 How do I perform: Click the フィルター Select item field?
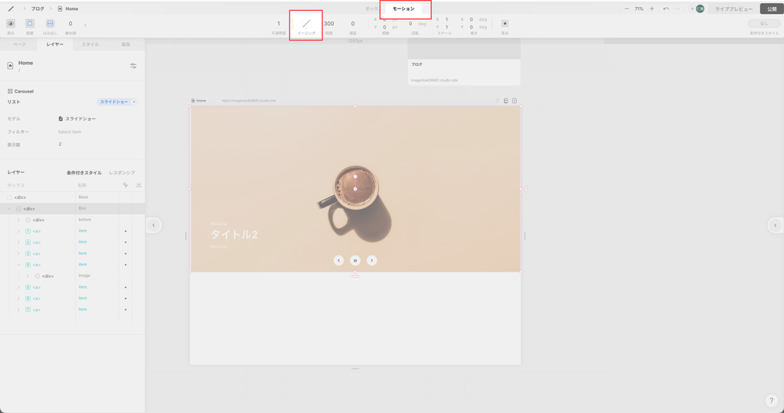coord(70,132)
